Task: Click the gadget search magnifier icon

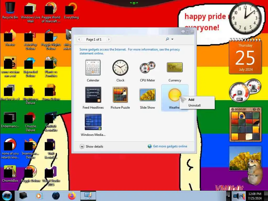Action: coord(167,39)
